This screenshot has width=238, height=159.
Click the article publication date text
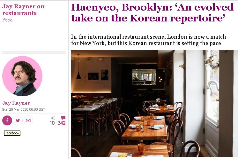(24, 109)
